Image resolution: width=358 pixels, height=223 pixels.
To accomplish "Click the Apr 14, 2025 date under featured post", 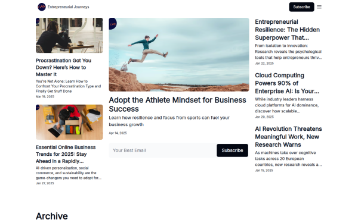I will point(118,133).
